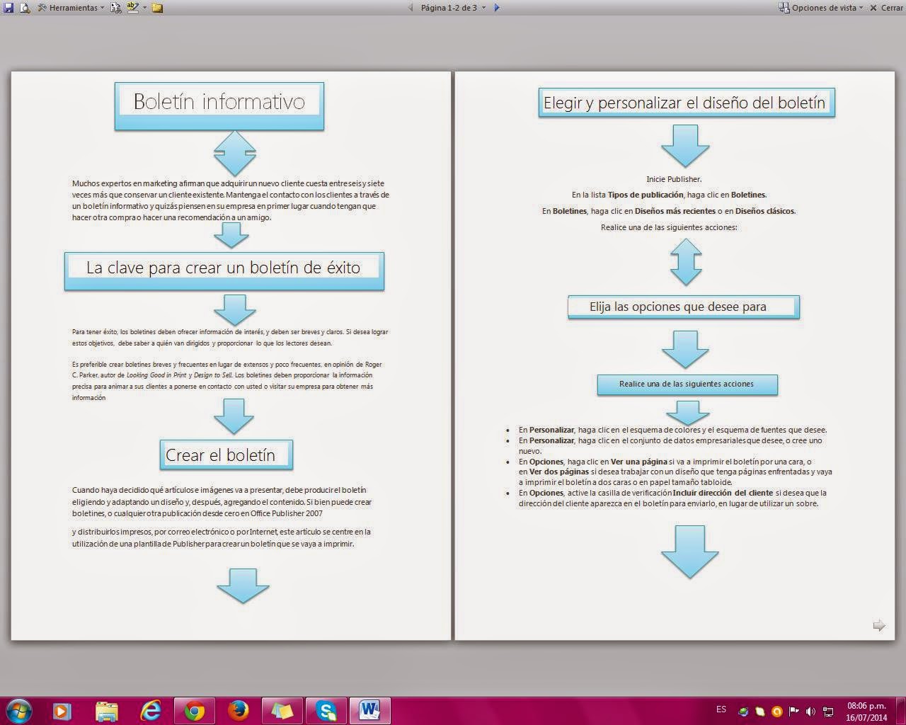Click the Print Preview magnifier icon
This screenshot has width=906, height=725.
[25, 8]
